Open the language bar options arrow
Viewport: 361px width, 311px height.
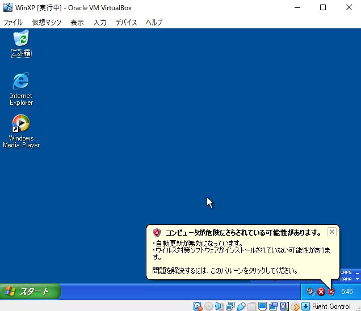click(x=357, y=279)
